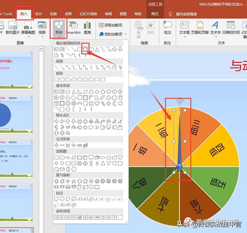
Task: Select the heart shape
Action: point(97,103)
